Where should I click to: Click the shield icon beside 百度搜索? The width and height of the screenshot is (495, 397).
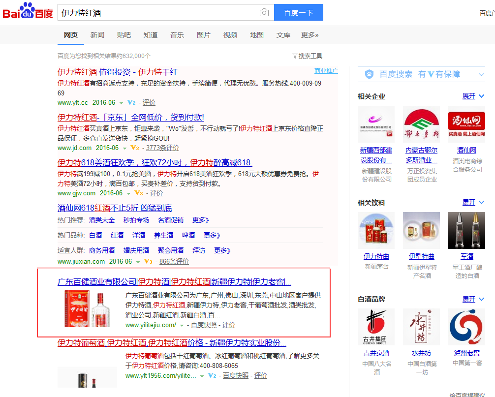tap(369, 74)
